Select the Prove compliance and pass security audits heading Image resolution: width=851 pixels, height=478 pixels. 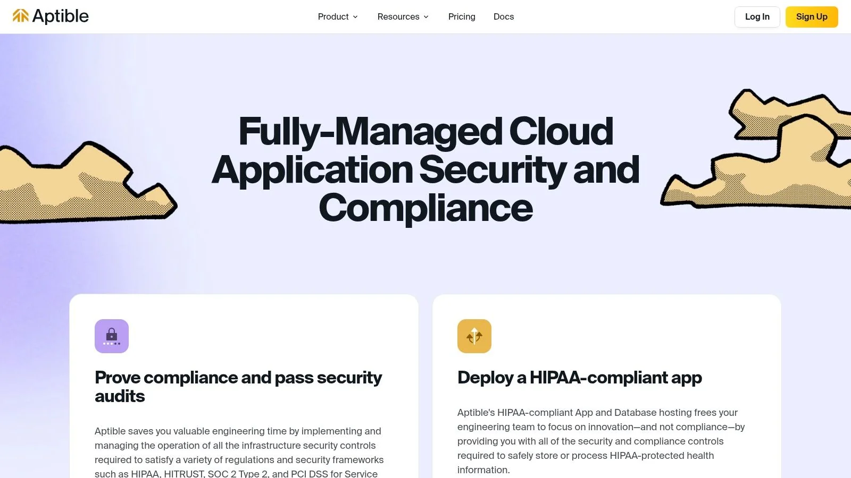238,387
